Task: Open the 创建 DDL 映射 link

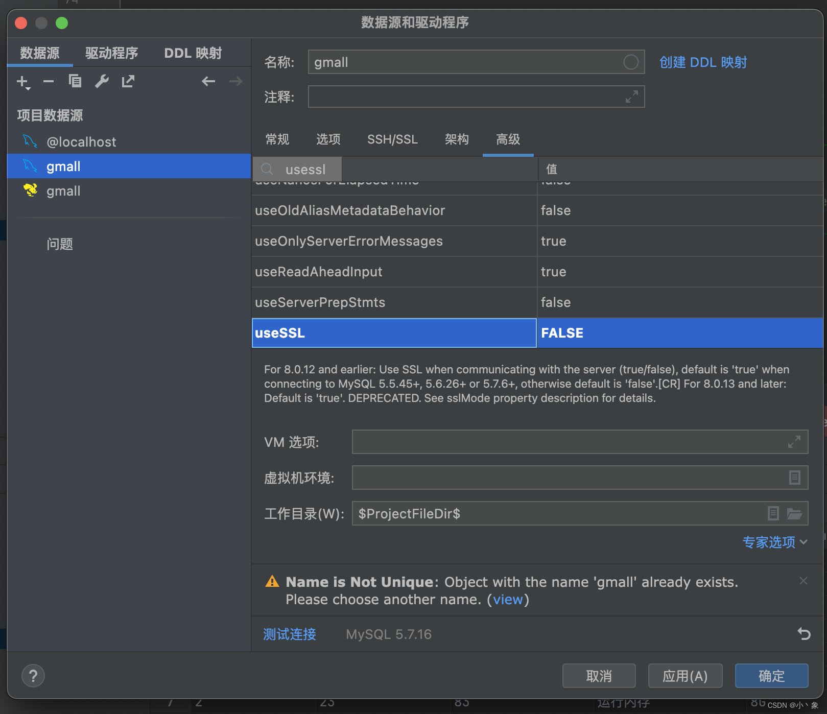Action: (x=703, y=62)
